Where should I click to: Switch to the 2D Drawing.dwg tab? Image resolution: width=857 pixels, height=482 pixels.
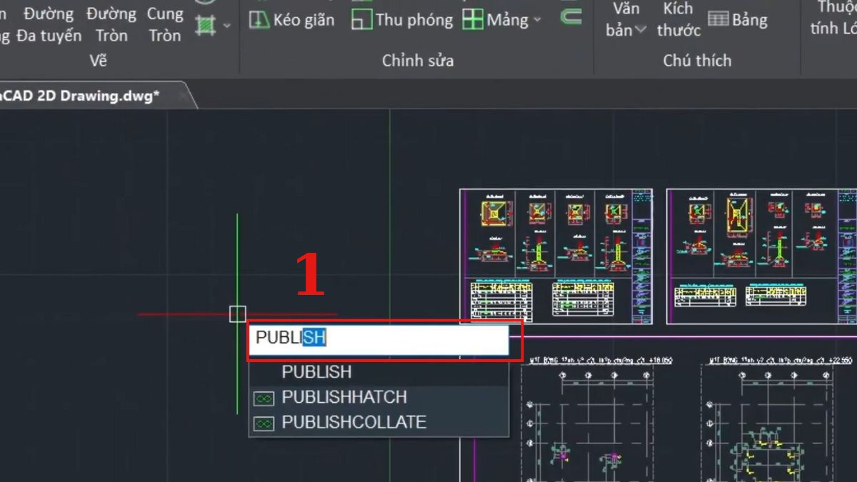click(79, 94)
